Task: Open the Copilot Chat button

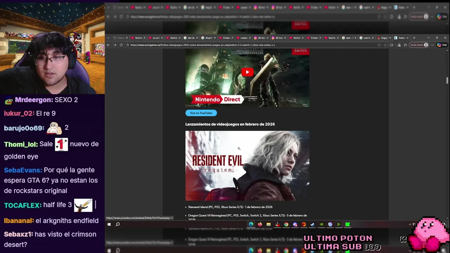Action: (x=442, y=45)
